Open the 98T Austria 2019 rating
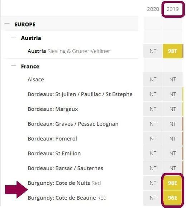This screenshot has width=186, height=208. pos(172,51)
